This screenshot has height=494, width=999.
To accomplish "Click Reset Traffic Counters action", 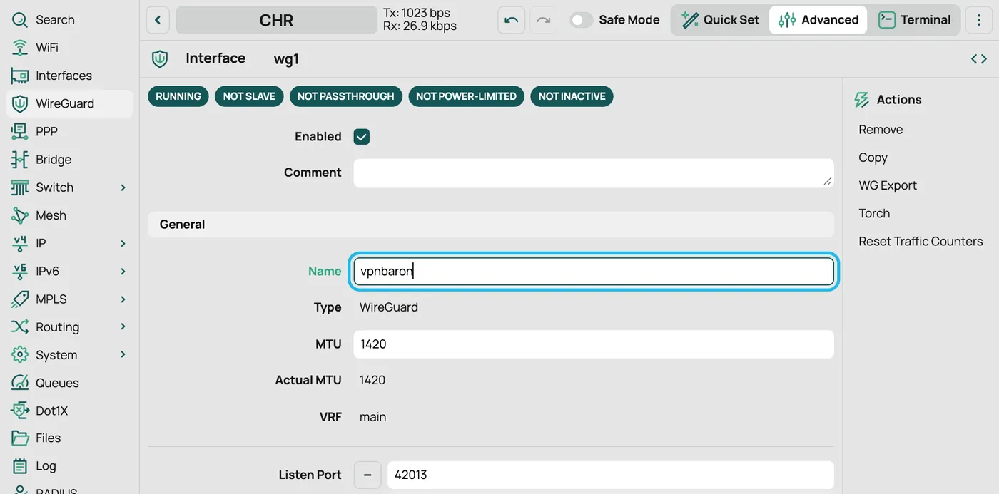I will (921, 241).
